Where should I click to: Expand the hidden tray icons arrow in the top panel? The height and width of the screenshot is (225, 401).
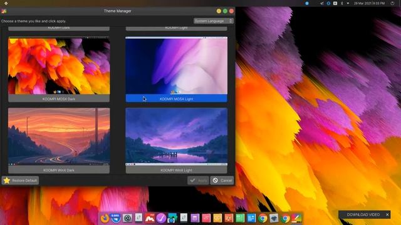348,3
